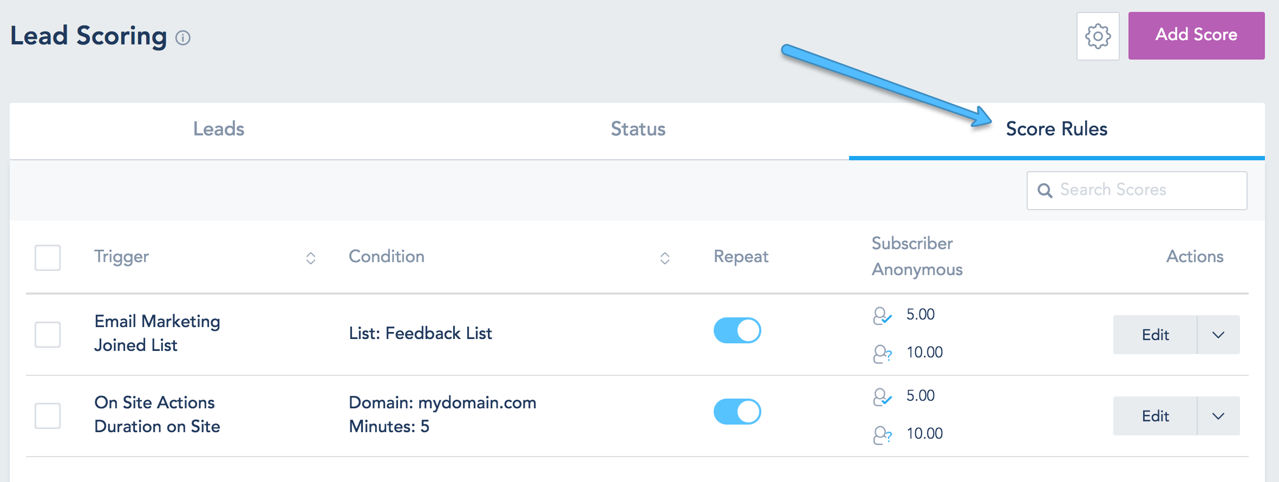Click the info icon beside Lead Scoring
This screenshot has height=482, width=1279.
(183, 38)
